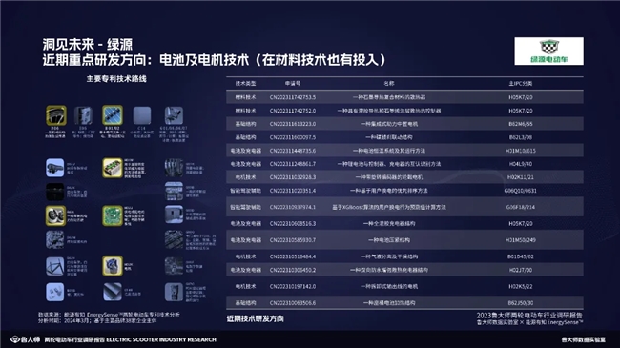
Task: Click the 申请号 column header
Action: click(293, 84)
